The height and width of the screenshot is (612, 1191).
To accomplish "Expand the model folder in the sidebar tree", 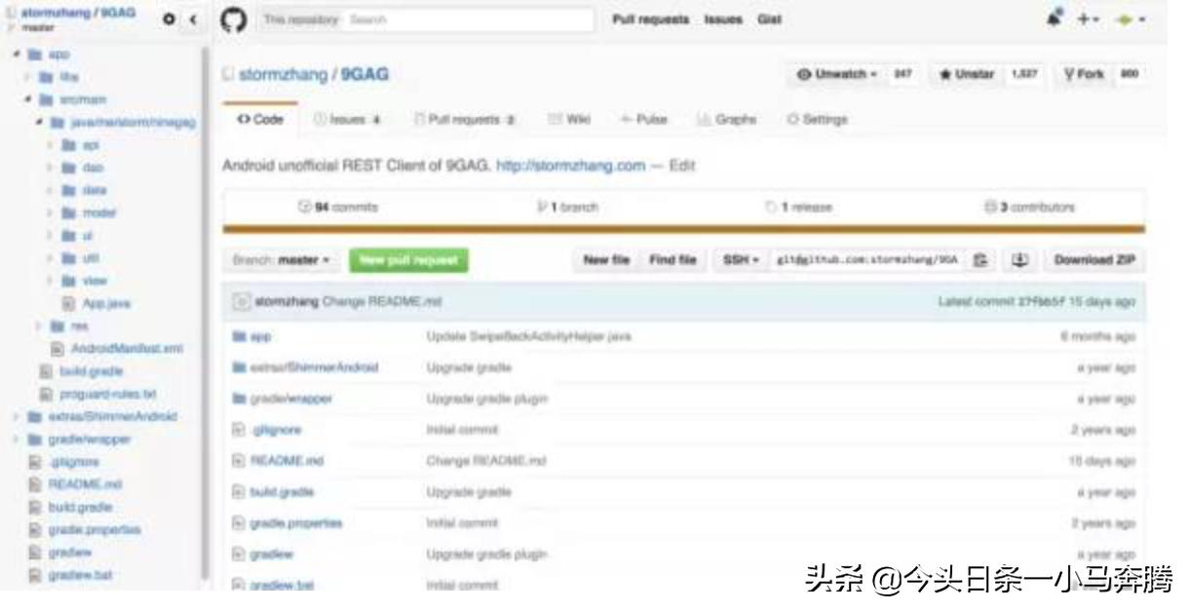I will (48, 211).
